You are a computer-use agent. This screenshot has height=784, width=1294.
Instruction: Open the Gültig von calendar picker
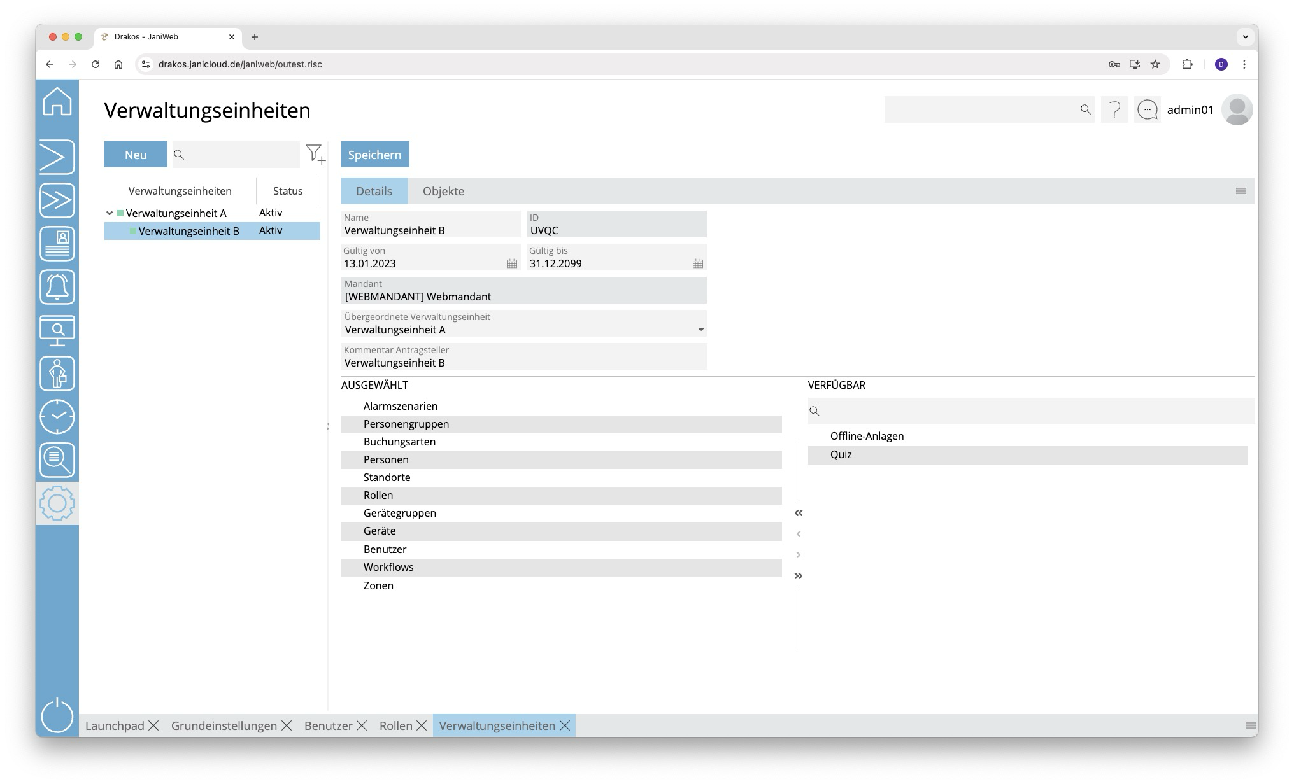(x=511, y=263)
